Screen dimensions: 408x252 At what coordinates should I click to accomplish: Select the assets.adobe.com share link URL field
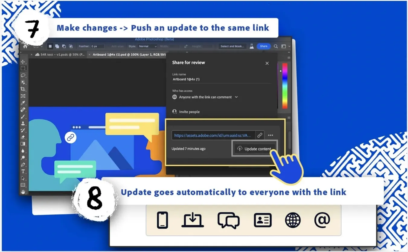point(214,135)
